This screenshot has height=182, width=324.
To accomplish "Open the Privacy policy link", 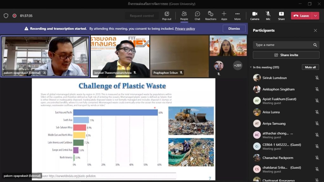I will coord(185,28).
